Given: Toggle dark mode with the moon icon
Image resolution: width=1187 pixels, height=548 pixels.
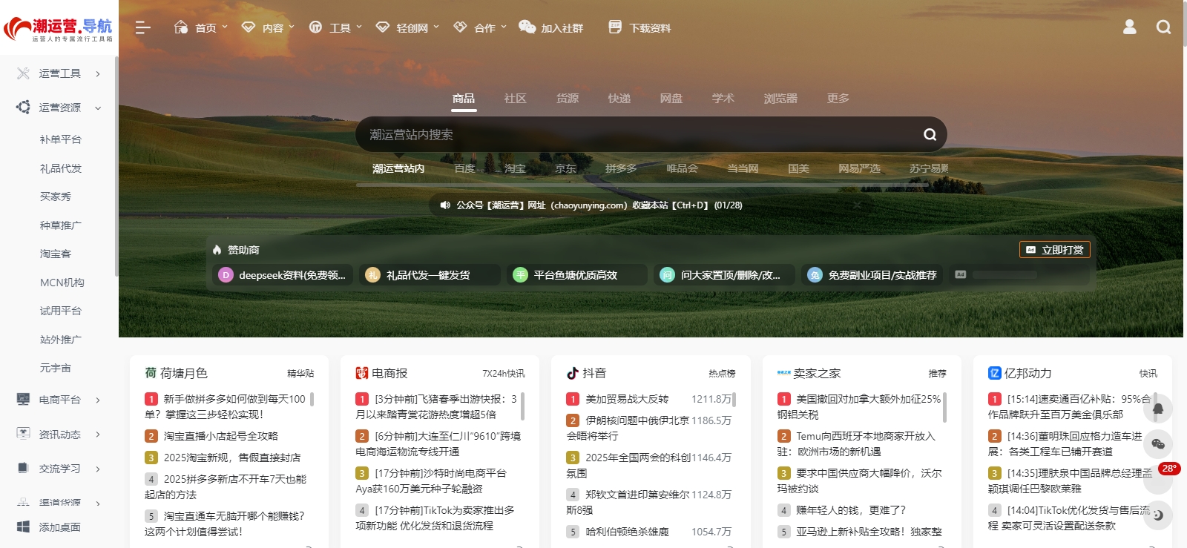Looking at the screenshot, I should pyautogui.click(x=1157, y=515).
